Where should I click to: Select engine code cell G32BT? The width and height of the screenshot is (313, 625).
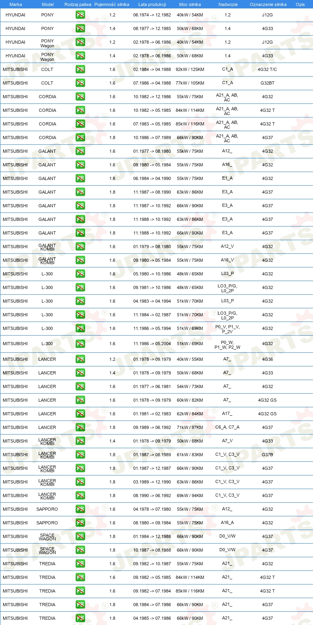(267, 83)
